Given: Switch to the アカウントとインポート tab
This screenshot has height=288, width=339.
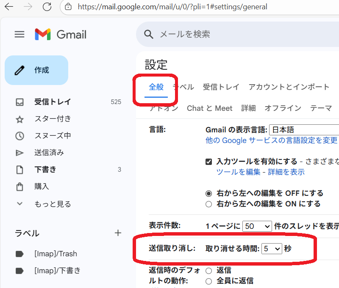Looking at the screenshot, I should (x=289, y=87).
